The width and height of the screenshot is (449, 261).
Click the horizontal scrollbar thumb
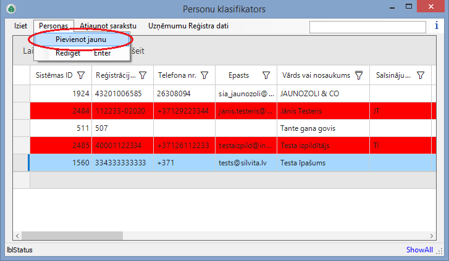click(x=72, y=236)
